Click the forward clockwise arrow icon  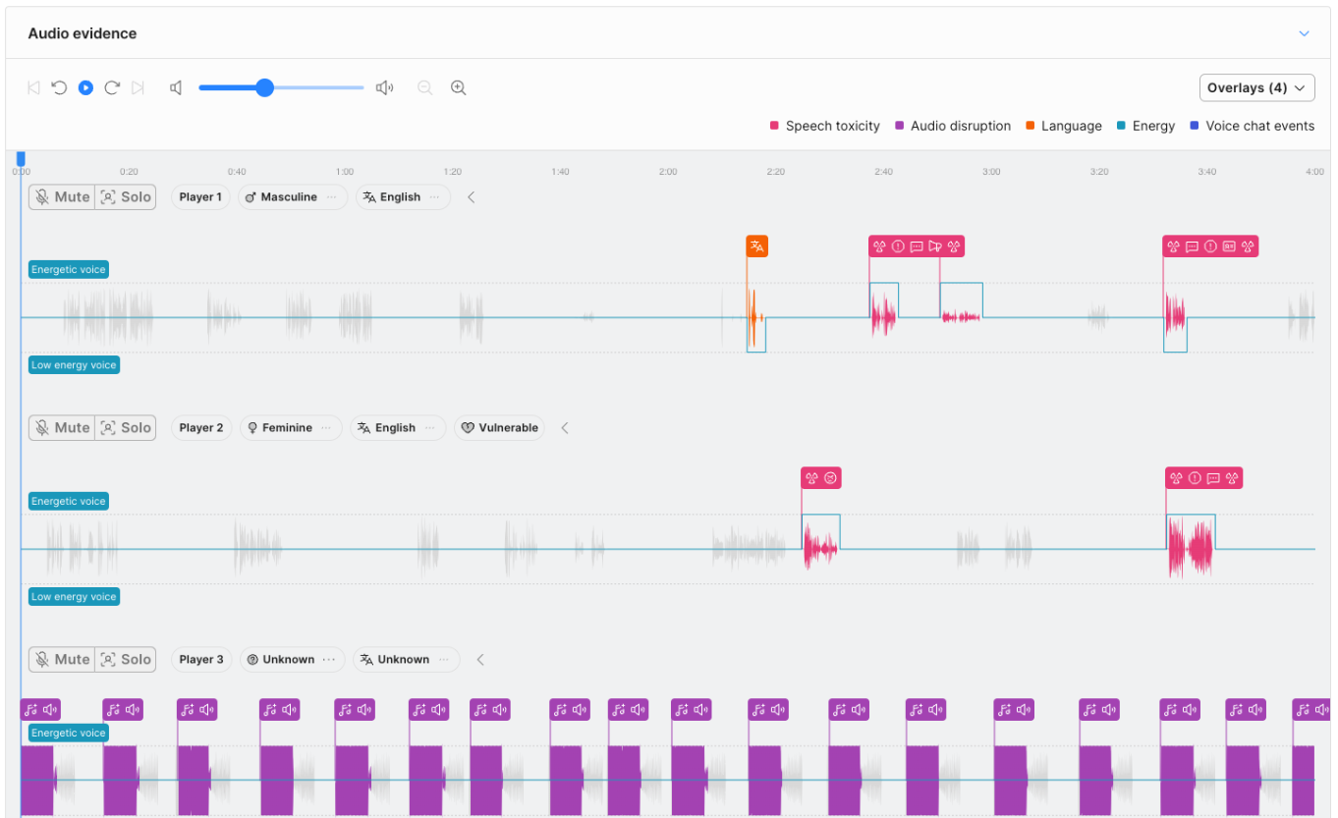tap(112, 87)
